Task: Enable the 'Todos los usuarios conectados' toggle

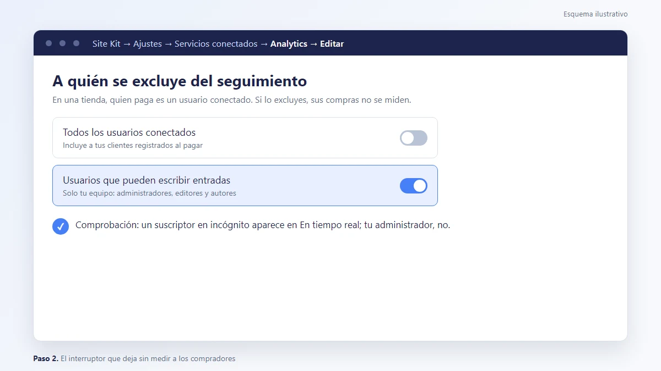Action: (x=414, y=138)
